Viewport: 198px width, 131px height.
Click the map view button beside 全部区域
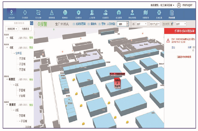[25, 29]
